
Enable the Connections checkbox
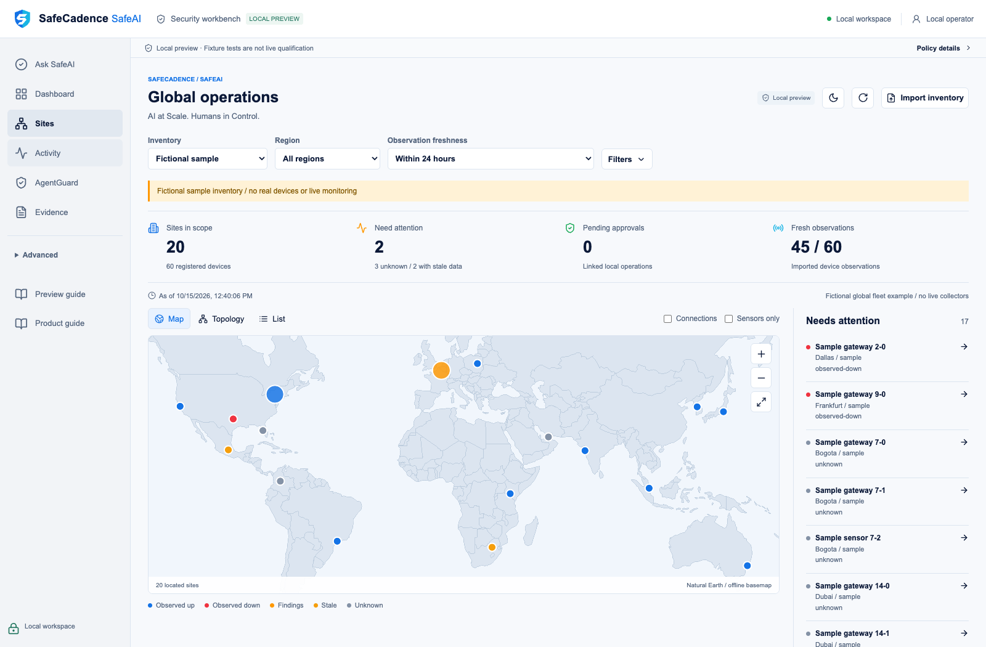click(667, 319)
